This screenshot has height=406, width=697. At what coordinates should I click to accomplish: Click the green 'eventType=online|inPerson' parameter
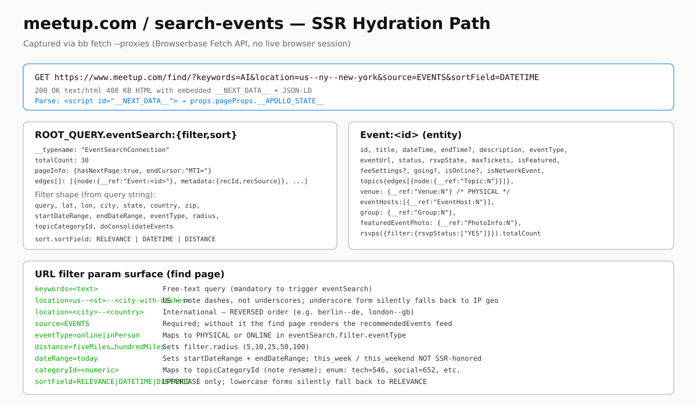pyautogui.click(x=87, y=335)
